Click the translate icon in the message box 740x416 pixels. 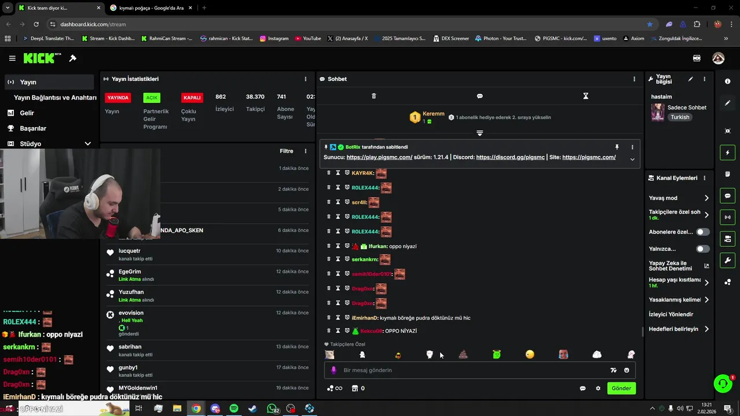tap(613, 370)
